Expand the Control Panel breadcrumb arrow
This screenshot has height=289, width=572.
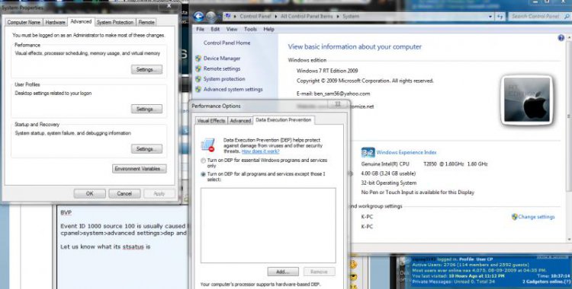(x=276, y=17)
